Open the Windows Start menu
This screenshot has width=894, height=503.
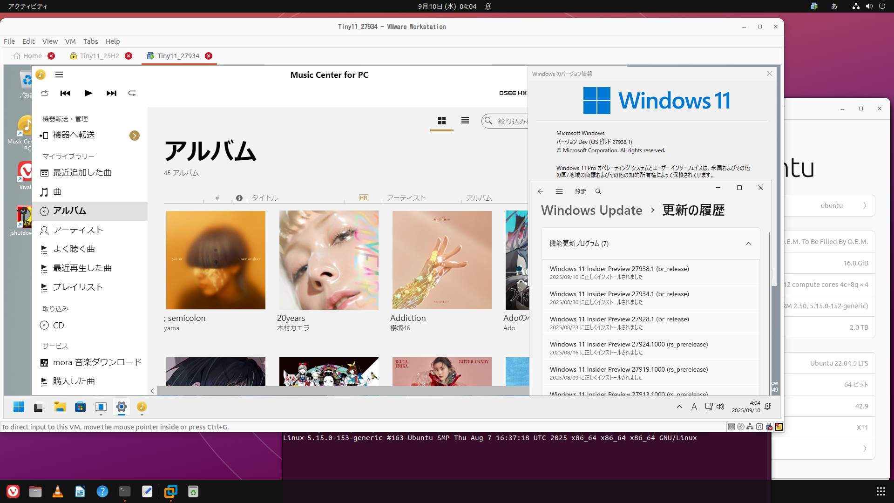pos(19,407)
